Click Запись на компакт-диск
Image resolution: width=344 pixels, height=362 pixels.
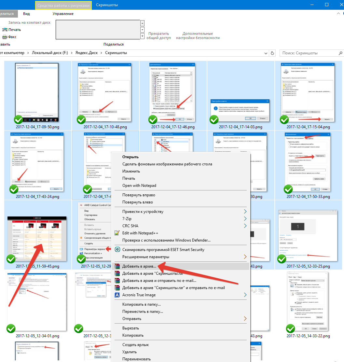29,23
